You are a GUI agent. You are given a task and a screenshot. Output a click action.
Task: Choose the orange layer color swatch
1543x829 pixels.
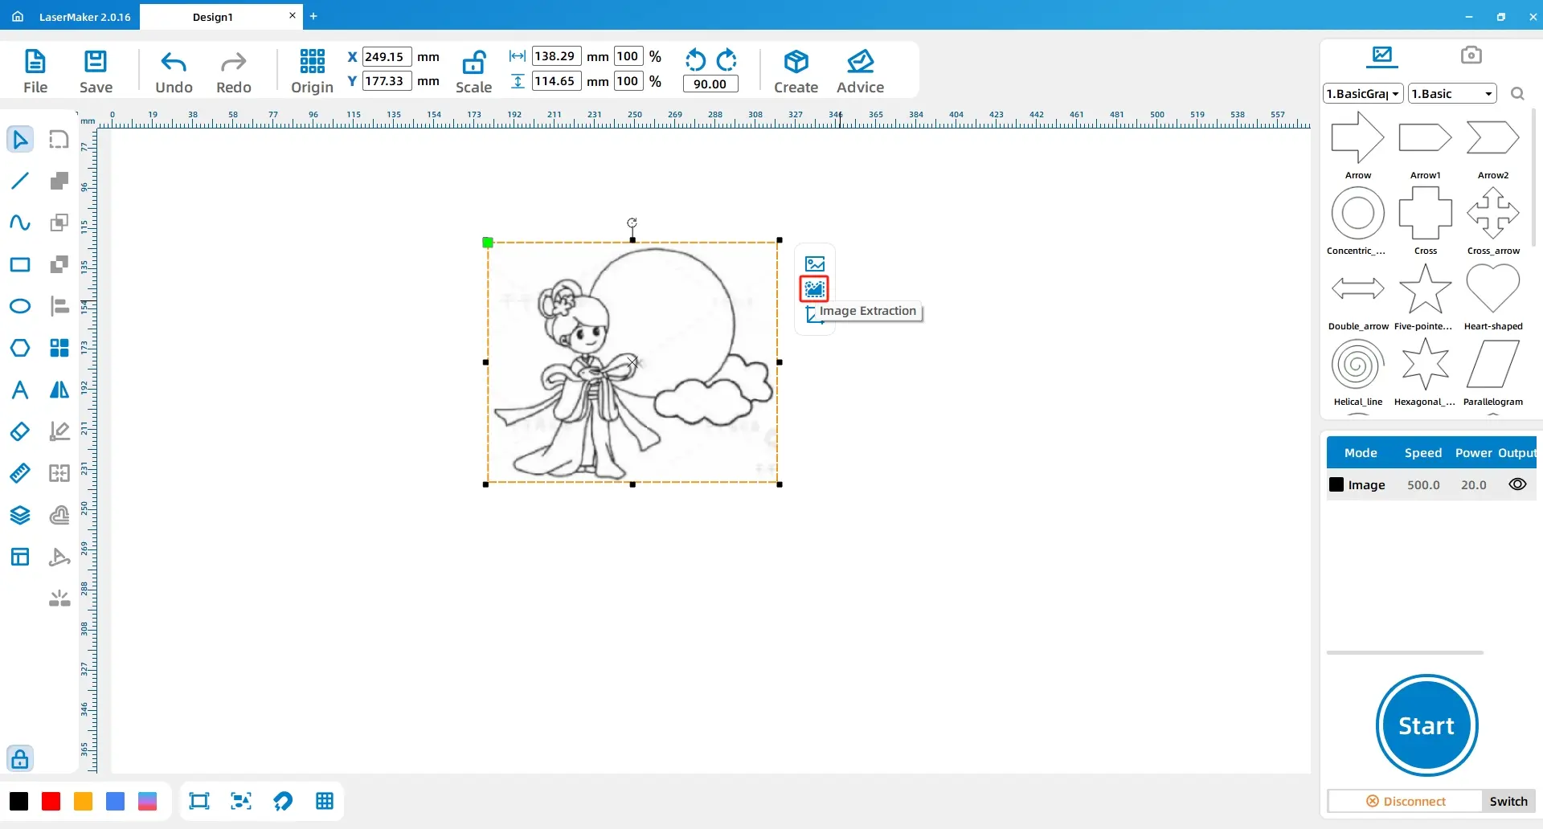(83, 801)
